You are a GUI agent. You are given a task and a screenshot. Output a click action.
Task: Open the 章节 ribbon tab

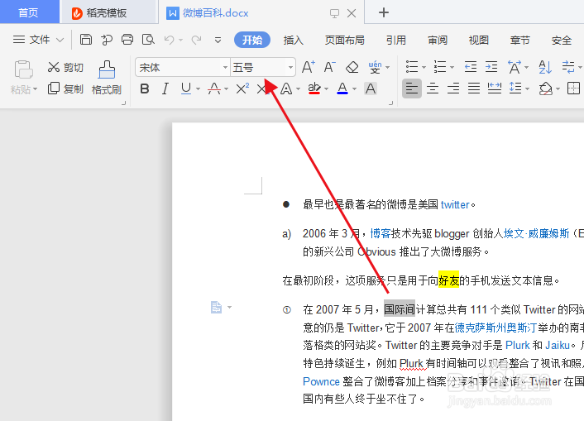[520, 40]
